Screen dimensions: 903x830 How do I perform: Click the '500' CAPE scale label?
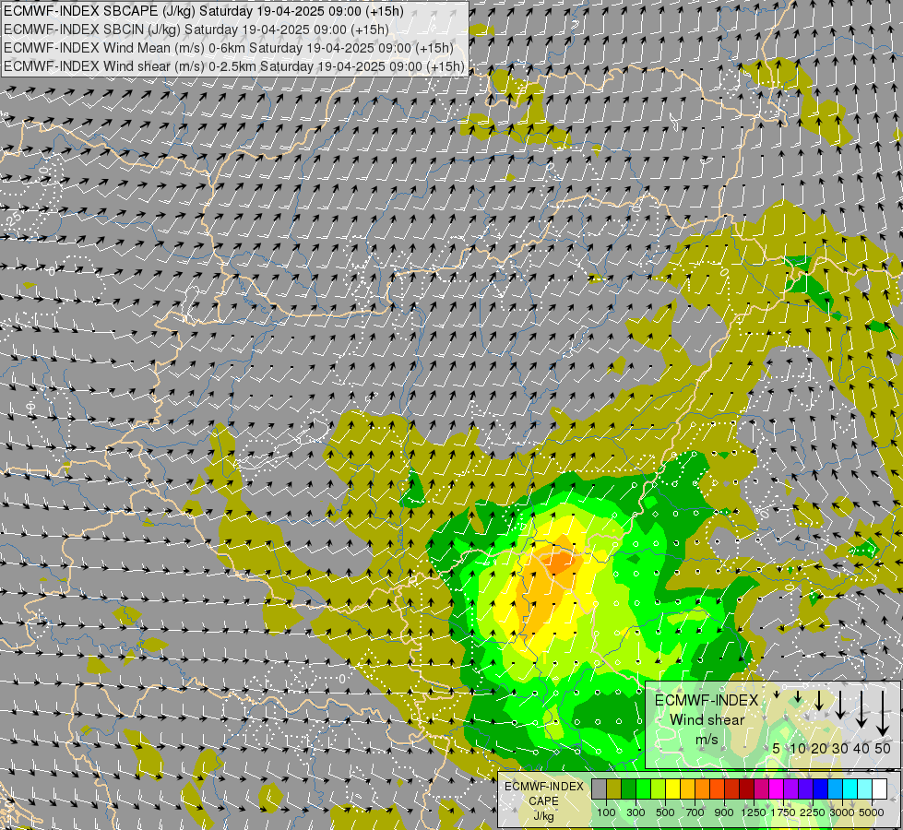click(x=665, y=812)
